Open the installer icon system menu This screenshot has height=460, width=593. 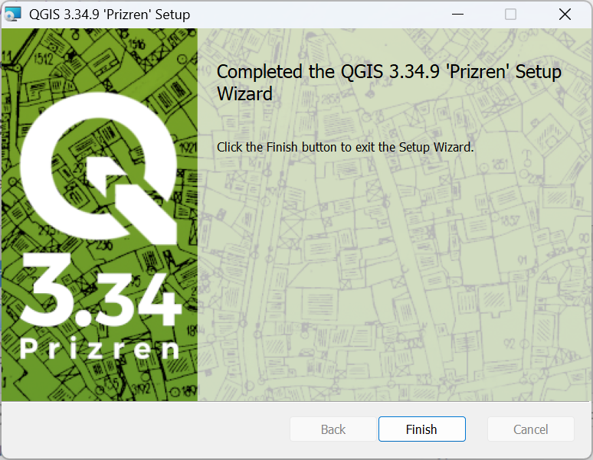[13, 15]
